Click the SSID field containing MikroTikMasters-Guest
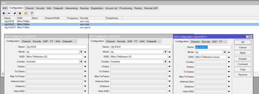 pos(211,57)
